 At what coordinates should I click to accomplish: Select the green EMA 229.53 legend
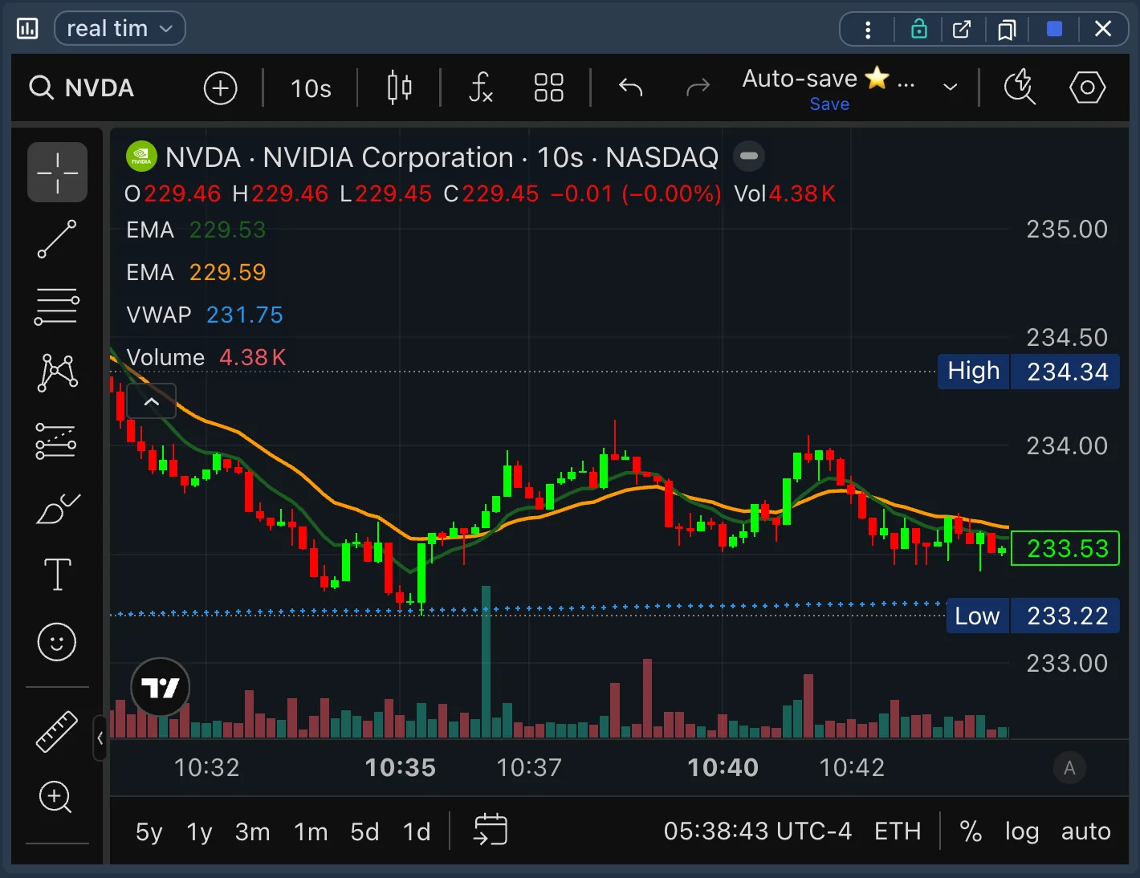point(196,230)
